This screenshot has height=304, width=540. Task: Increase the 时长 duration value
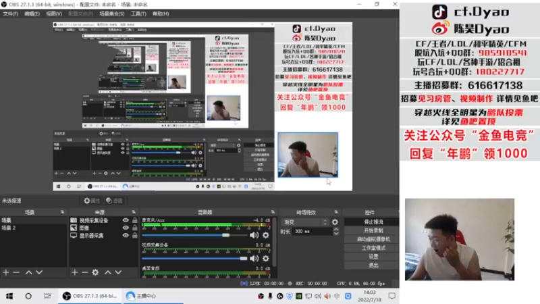click(335, 229)
